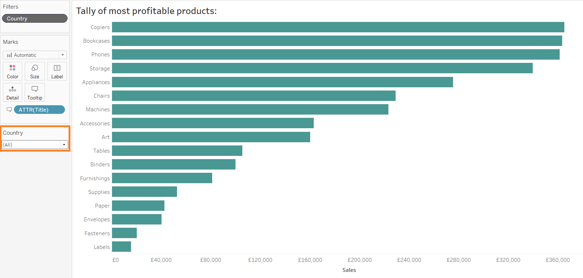Select the Fasteners sales bar
Viewport: 583px width, 278px height.
tap(124, 233)
